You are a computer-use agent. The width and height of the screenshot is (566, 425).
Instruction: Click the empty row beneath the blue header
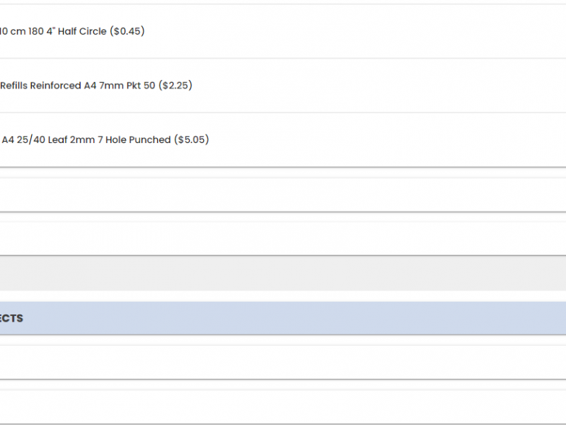click(283, 362)
